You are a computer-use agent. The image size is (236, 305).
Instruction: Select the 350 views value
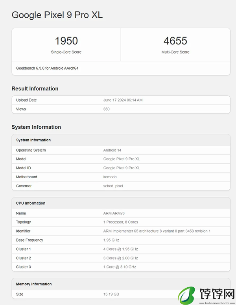click(x=106, y=109)
